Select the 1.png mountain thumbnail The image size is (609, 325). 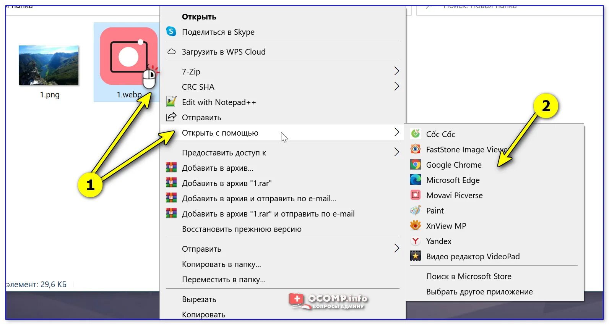(49, 65)
